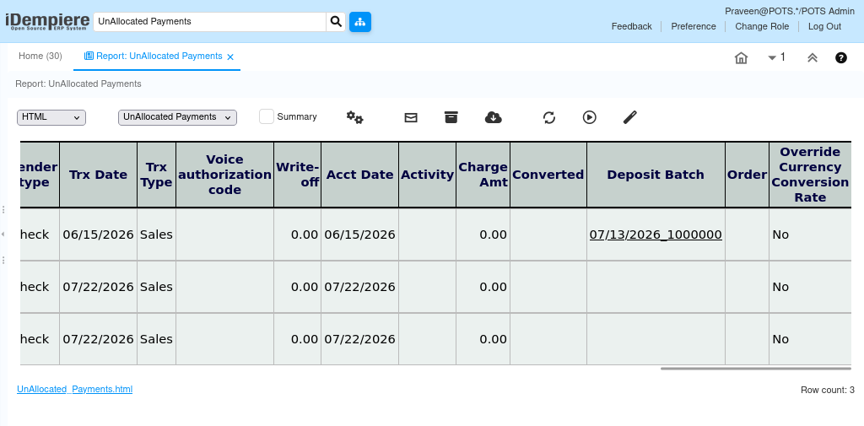Open the HTML format dropdown
The image size is (864, 426).
pyautogui.click(x=51, y=117)
